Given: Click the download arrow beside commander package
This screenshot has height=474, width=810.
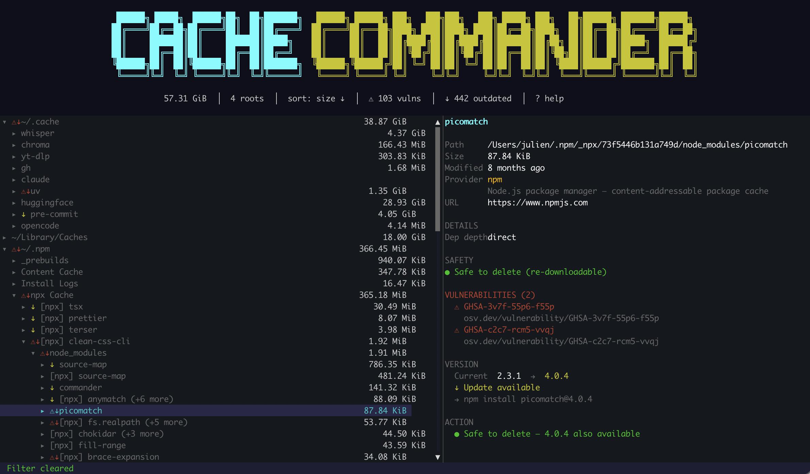Looking at the screenshot, I should click(51, 387).
